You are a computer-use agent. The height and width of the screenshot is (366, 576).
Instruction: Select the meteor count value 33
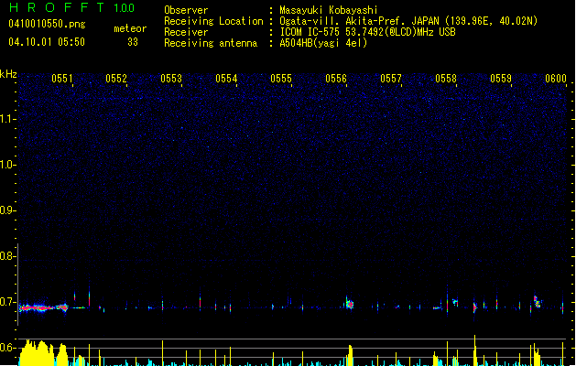pos(133,42)
